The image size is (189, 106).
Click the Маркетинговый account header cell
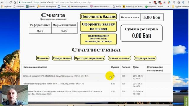(64, 25)
